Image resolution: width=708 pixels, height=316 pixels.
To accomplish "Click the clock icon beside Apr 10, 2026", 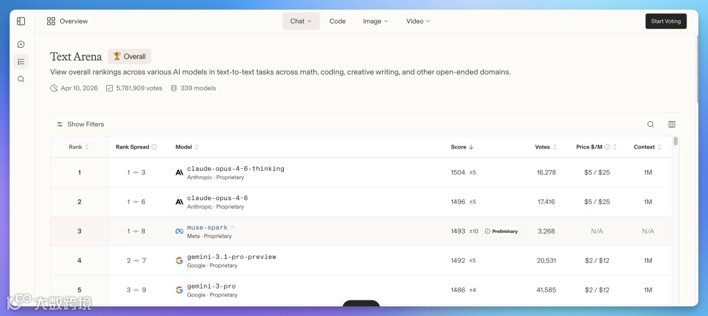I will point(54,88).
